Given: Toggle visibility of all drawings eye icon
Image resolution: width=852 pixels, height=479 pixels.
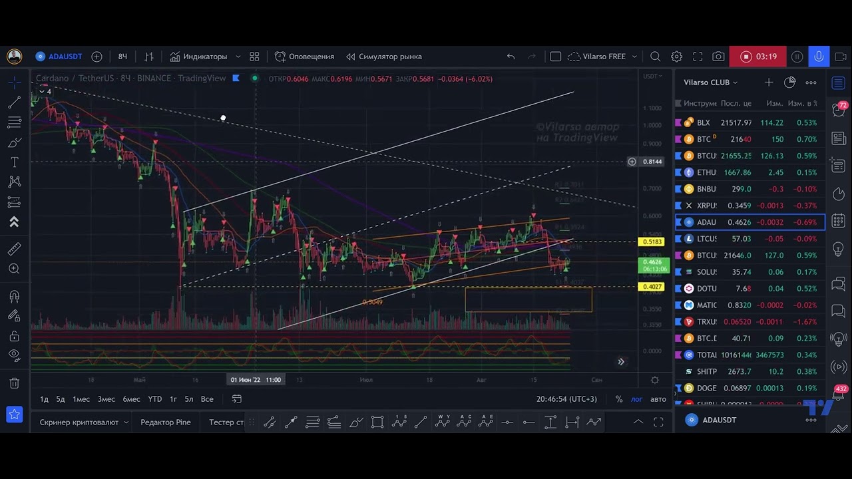Looking at the screenshot, I should point(14,357).
